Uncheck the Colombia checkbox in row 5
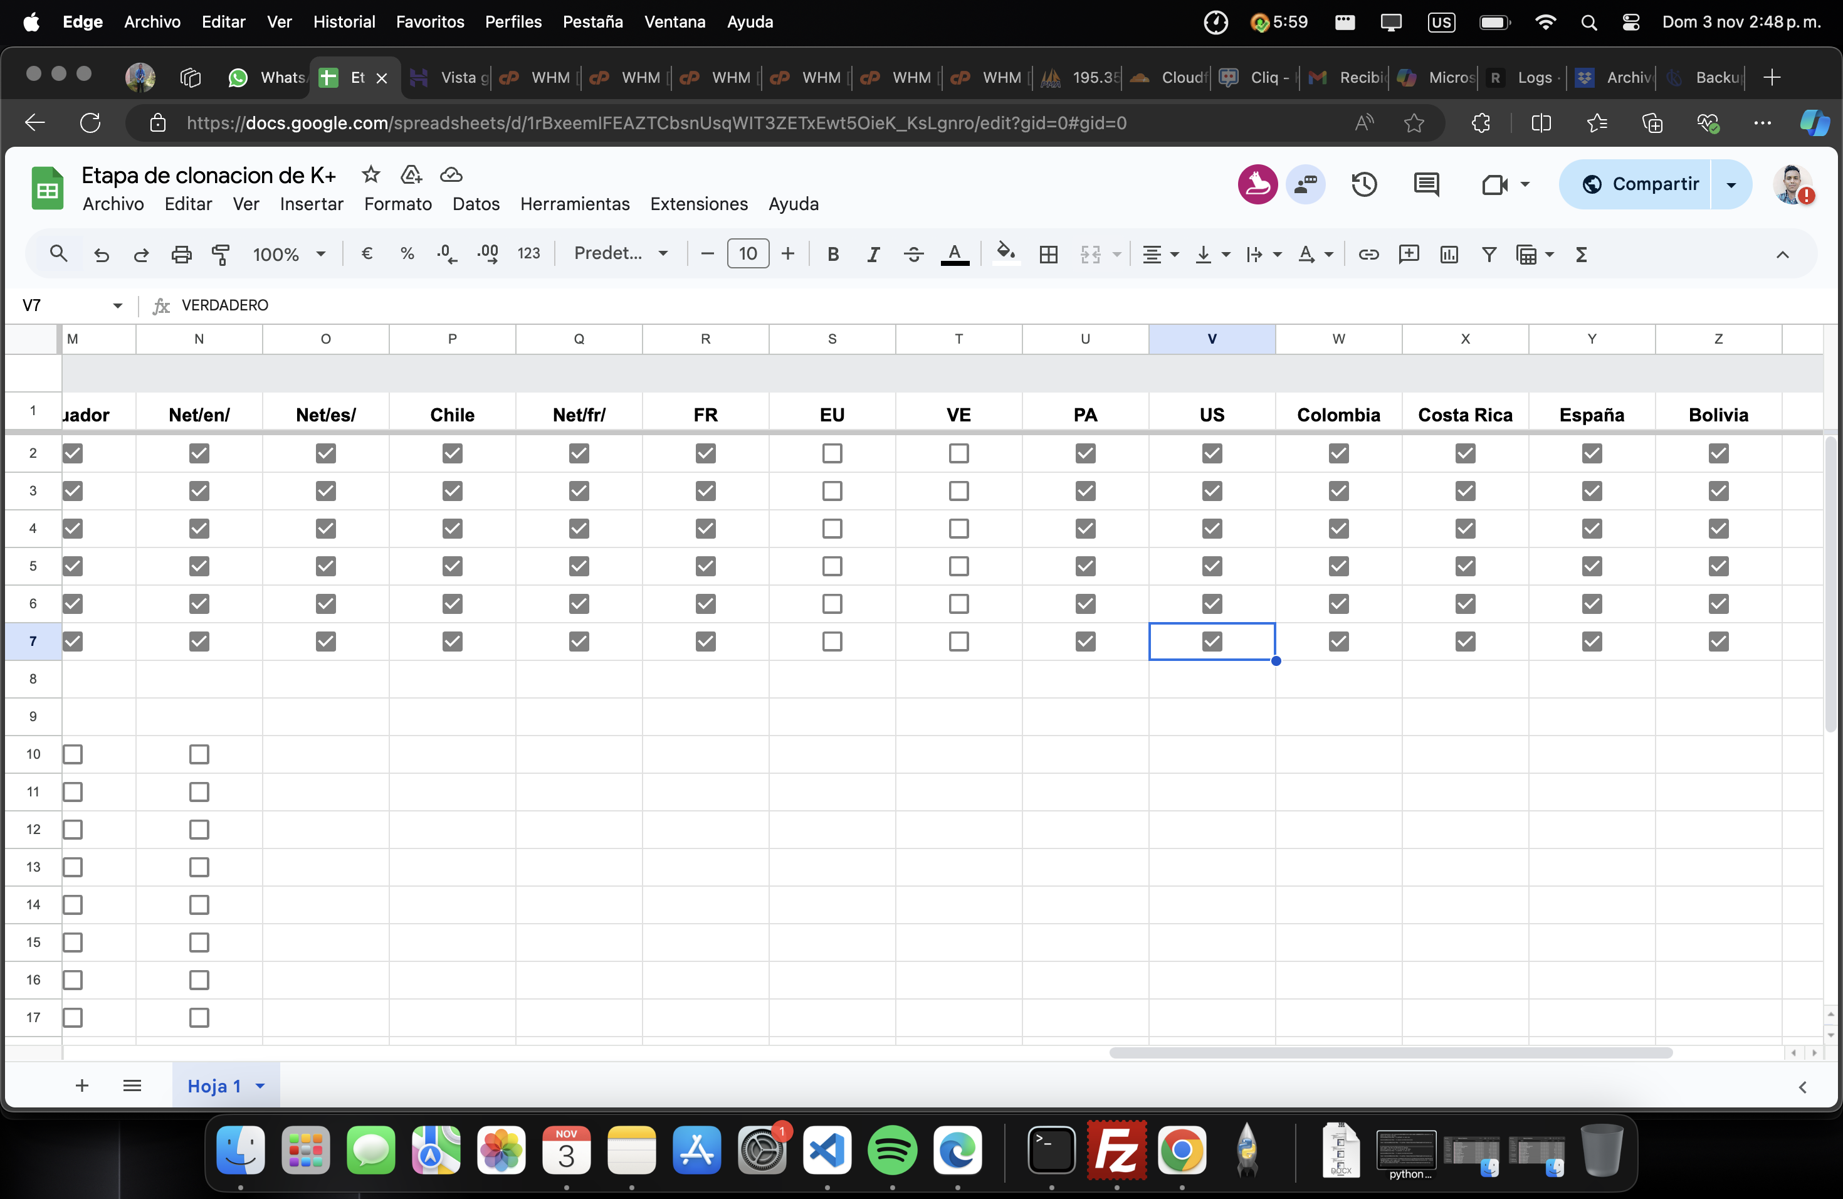Viewport: 1843px width, 1199px height. click(x=1339, y=566)
